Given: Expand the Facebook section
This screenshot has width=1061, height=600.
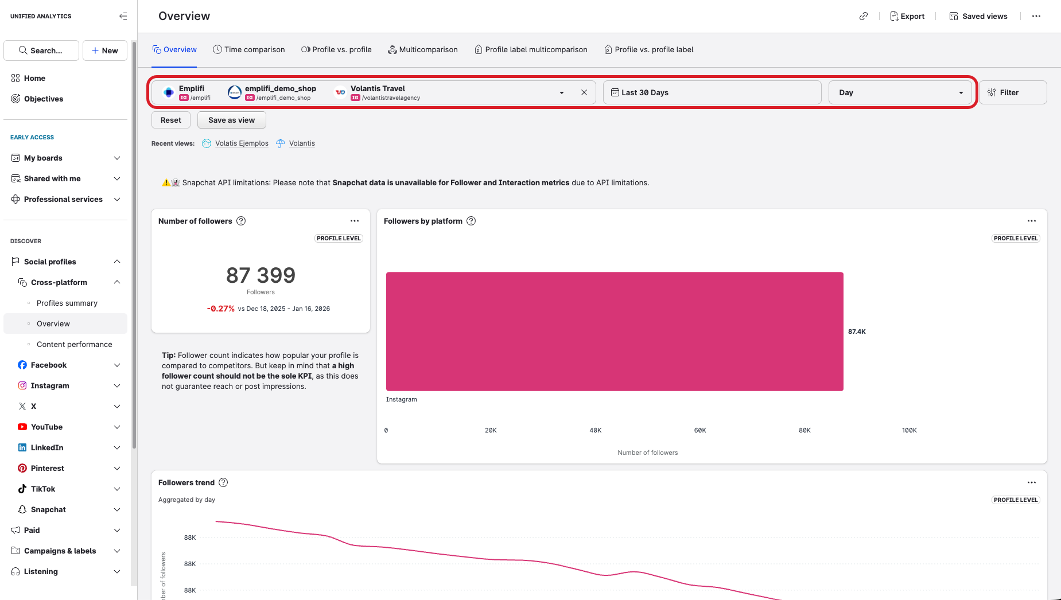Looking at the screenshot, I should click(117, 365).
